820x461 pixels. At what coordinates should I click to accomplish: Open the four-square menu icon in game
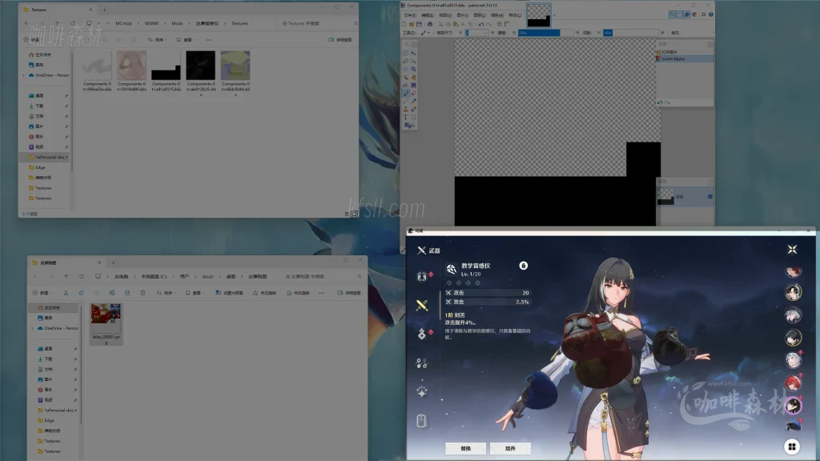(791, 447)
